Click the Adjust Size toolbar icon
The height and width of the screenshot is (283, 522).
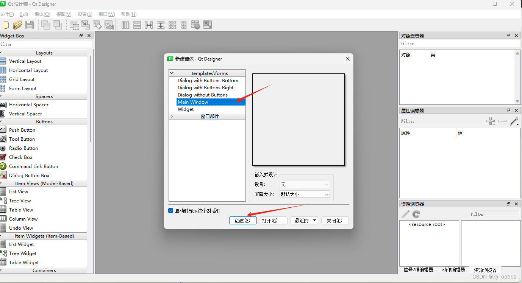208,25
